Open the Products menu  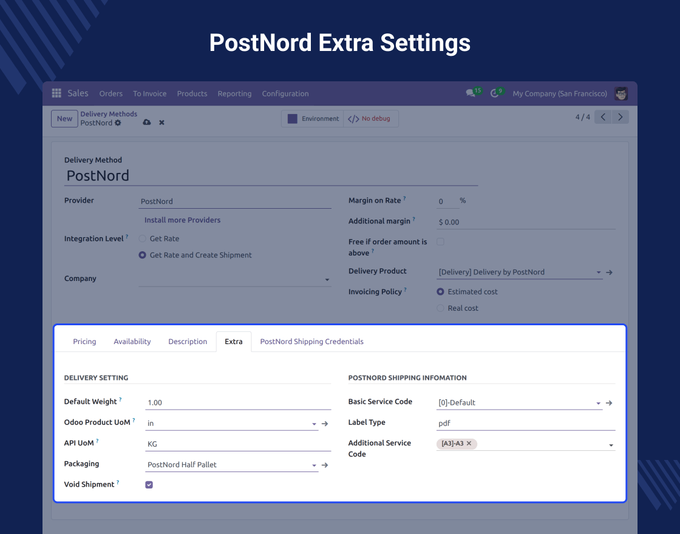(x=192, y=93)
